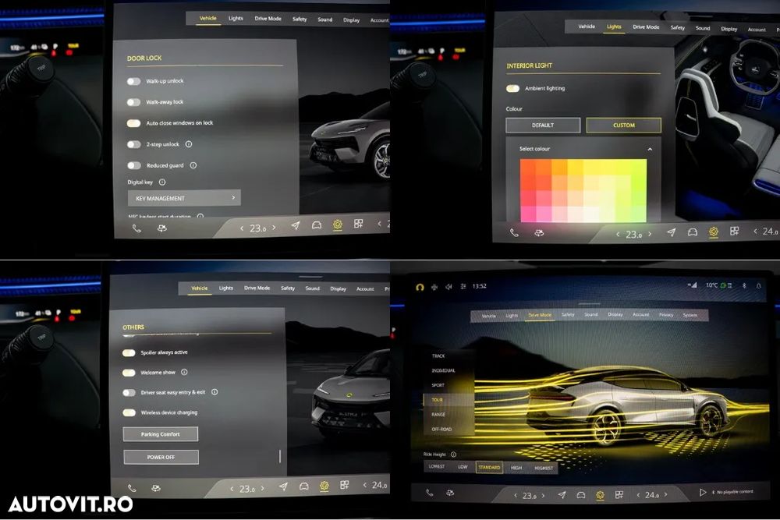This screenshot has height=520, width=780.
Task: Decrease 24.0 temperature on the Drive Mode screen
Action: [638, 494]
